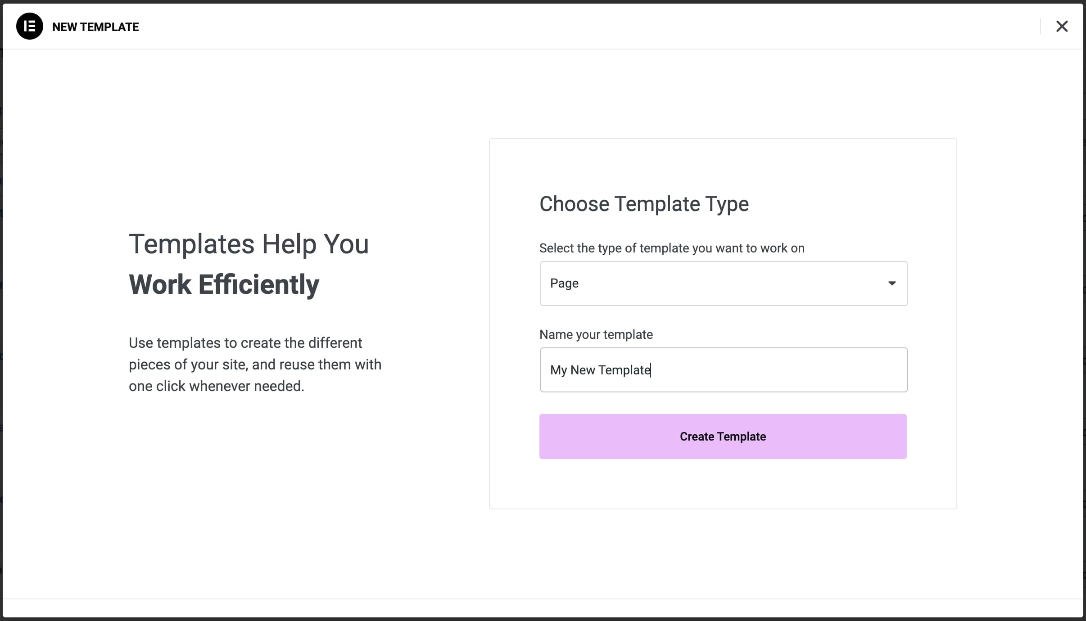Click the description text about reusing templates
The image size is (1086, 621).
point(254,364)
